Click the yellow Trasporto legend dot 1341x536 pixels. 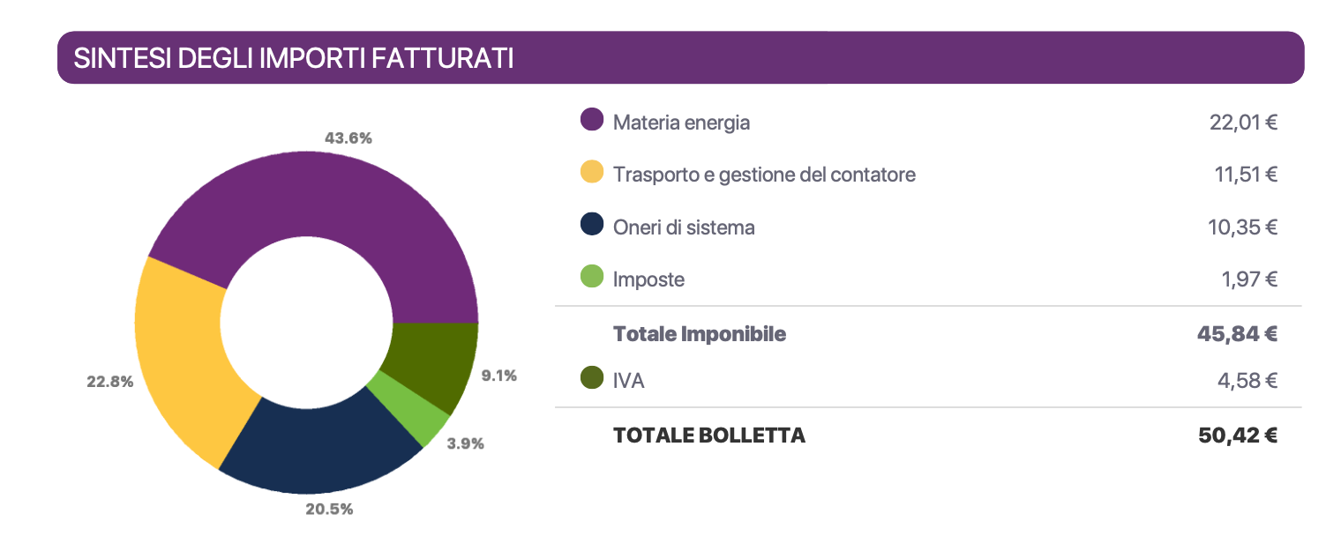(592, 173)
